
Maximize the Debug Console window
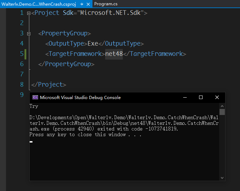(201, 97)
